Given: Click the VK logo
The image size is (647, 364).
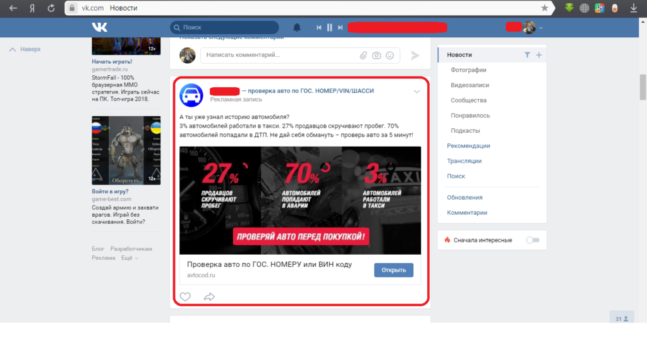Looking at the screenshot, I should click(99, 27).
